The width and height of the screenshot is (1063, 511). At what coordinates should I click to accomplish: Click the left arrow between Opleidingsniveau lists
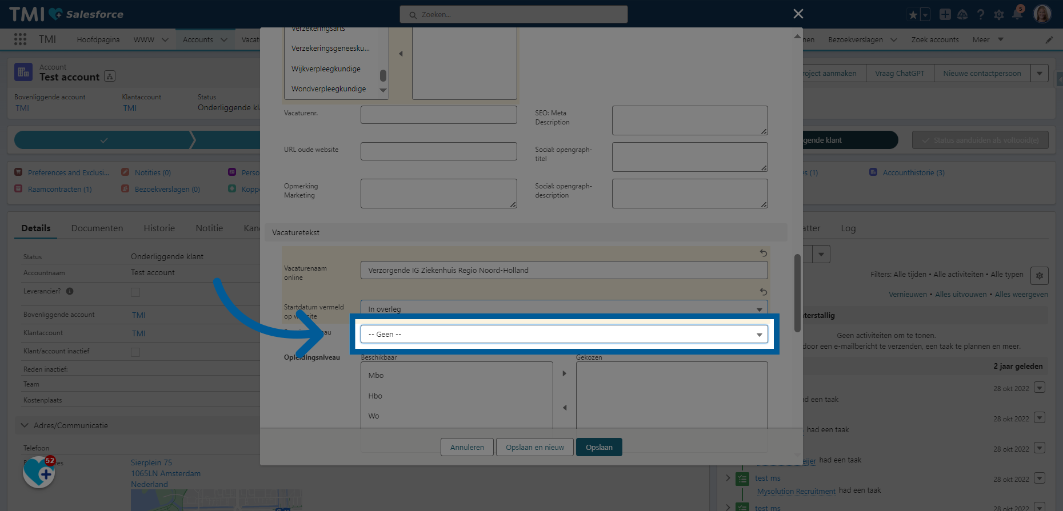point(564,408)
